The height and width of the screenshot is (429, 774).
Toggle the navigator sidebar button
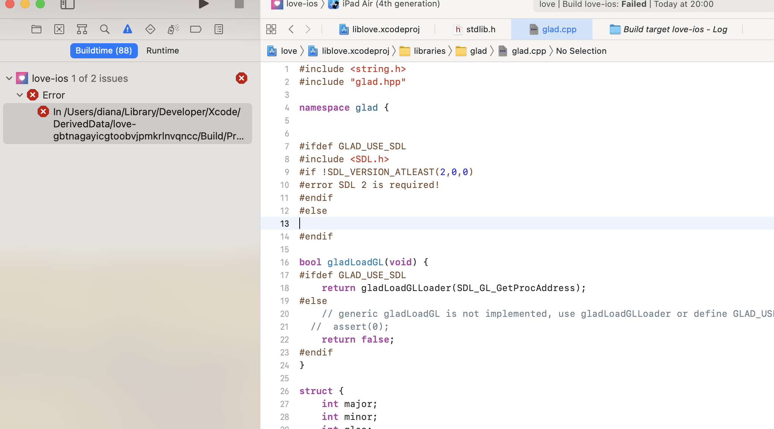pyautogui.click(x=68, y=4)
